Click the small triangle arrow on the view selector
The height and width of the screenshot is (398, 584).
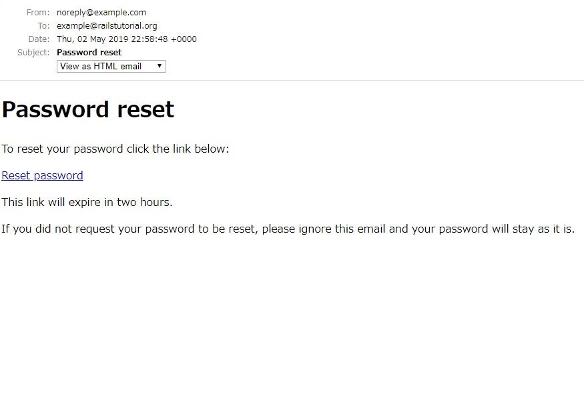pos(160,66)
